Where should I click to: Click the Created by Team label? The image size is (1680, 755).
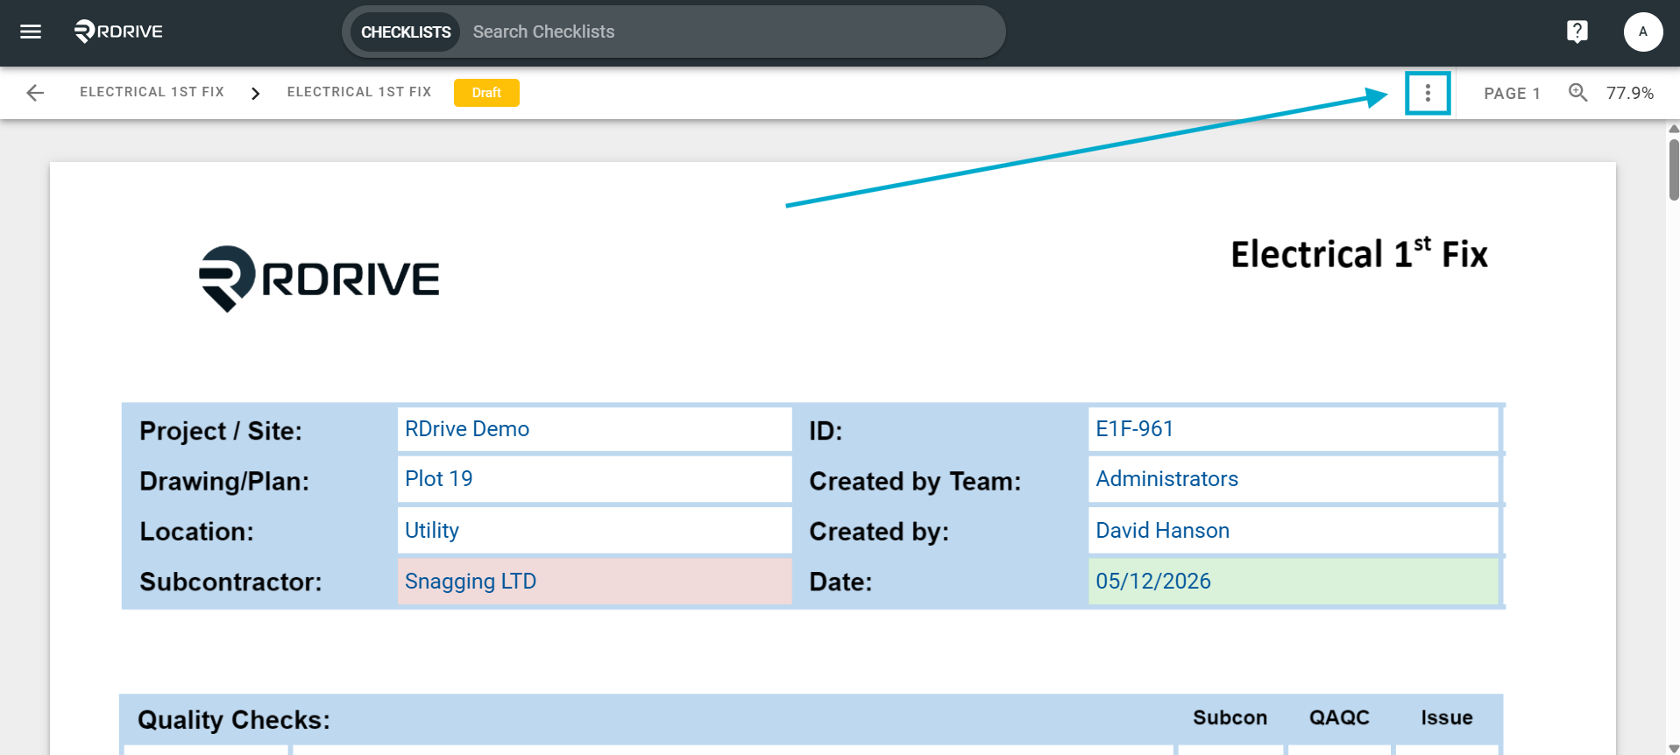point(915,481)
